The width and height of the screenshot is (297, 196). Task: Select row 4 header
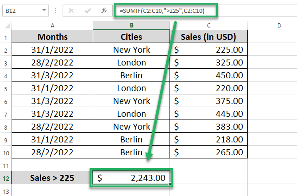5,76
